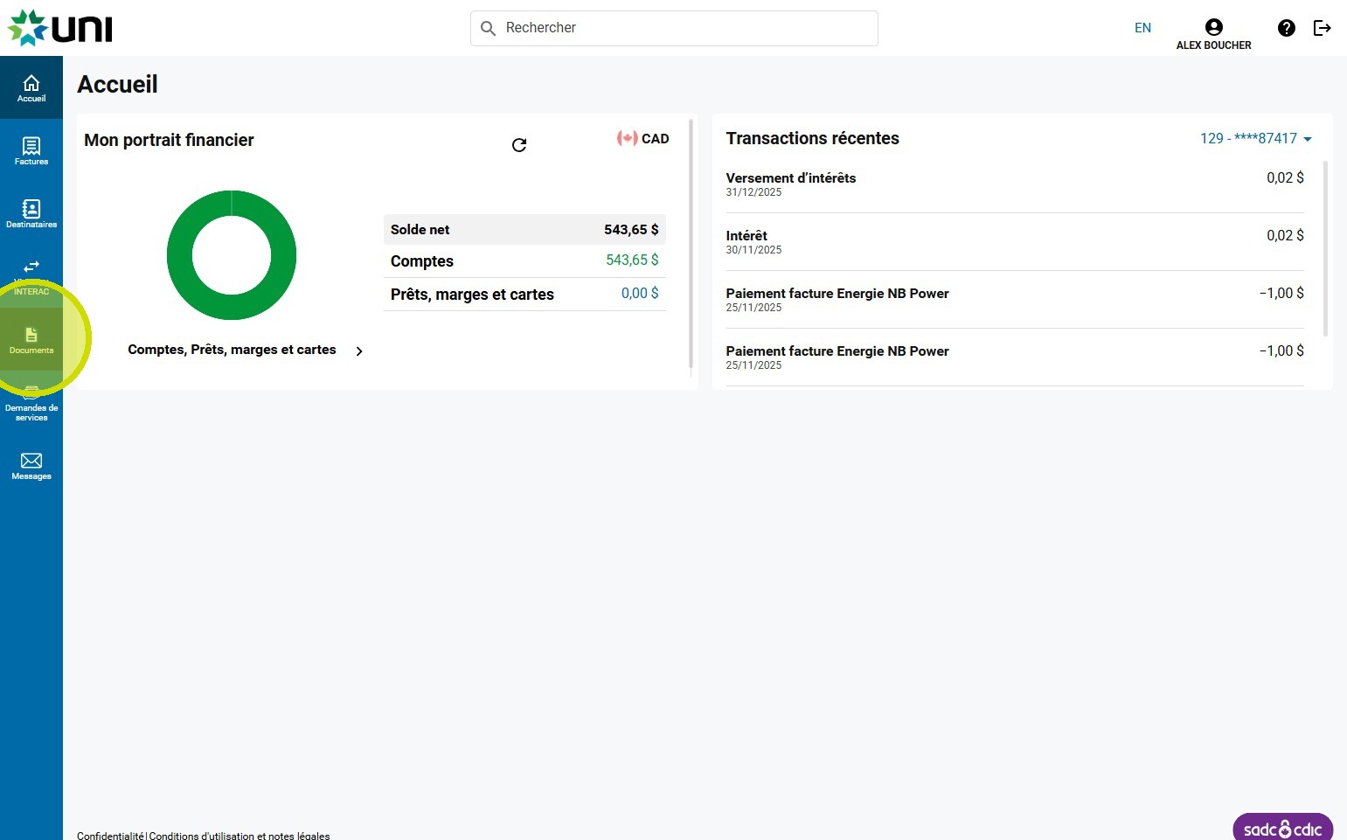Open the Documents sidebar icon

(x=31, y=340)
